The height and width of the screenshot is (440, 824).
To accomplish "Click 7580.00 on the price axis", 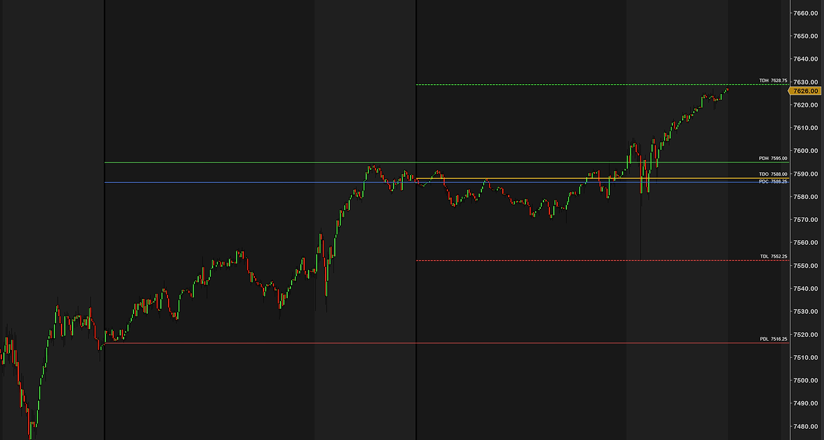I will 806,196.
